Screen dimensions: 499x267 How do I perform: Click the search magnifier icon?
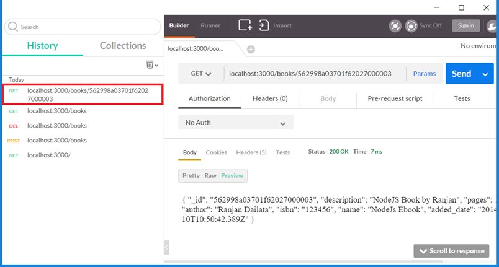pyautogui.click(x=13, y=27)
